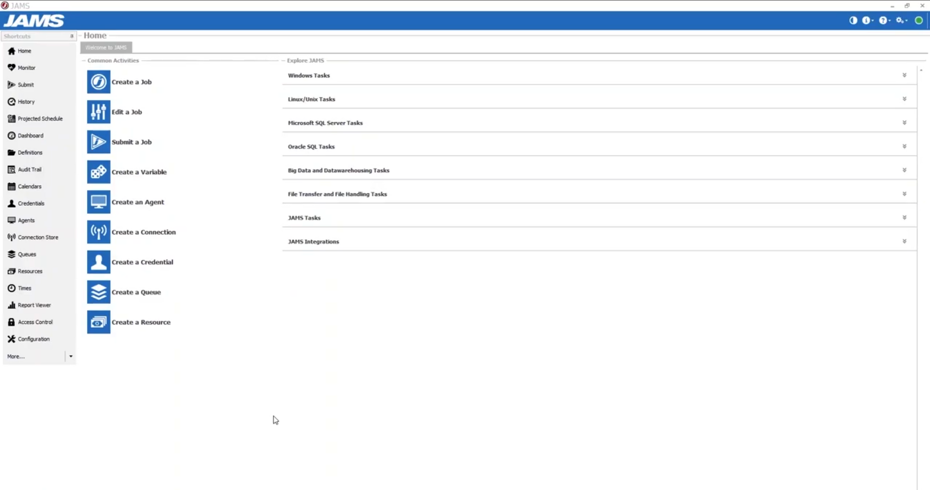Switch to the Welcome to JAMS tab
Viewport: 930px width, 490px height.
[x=106, y=47]
